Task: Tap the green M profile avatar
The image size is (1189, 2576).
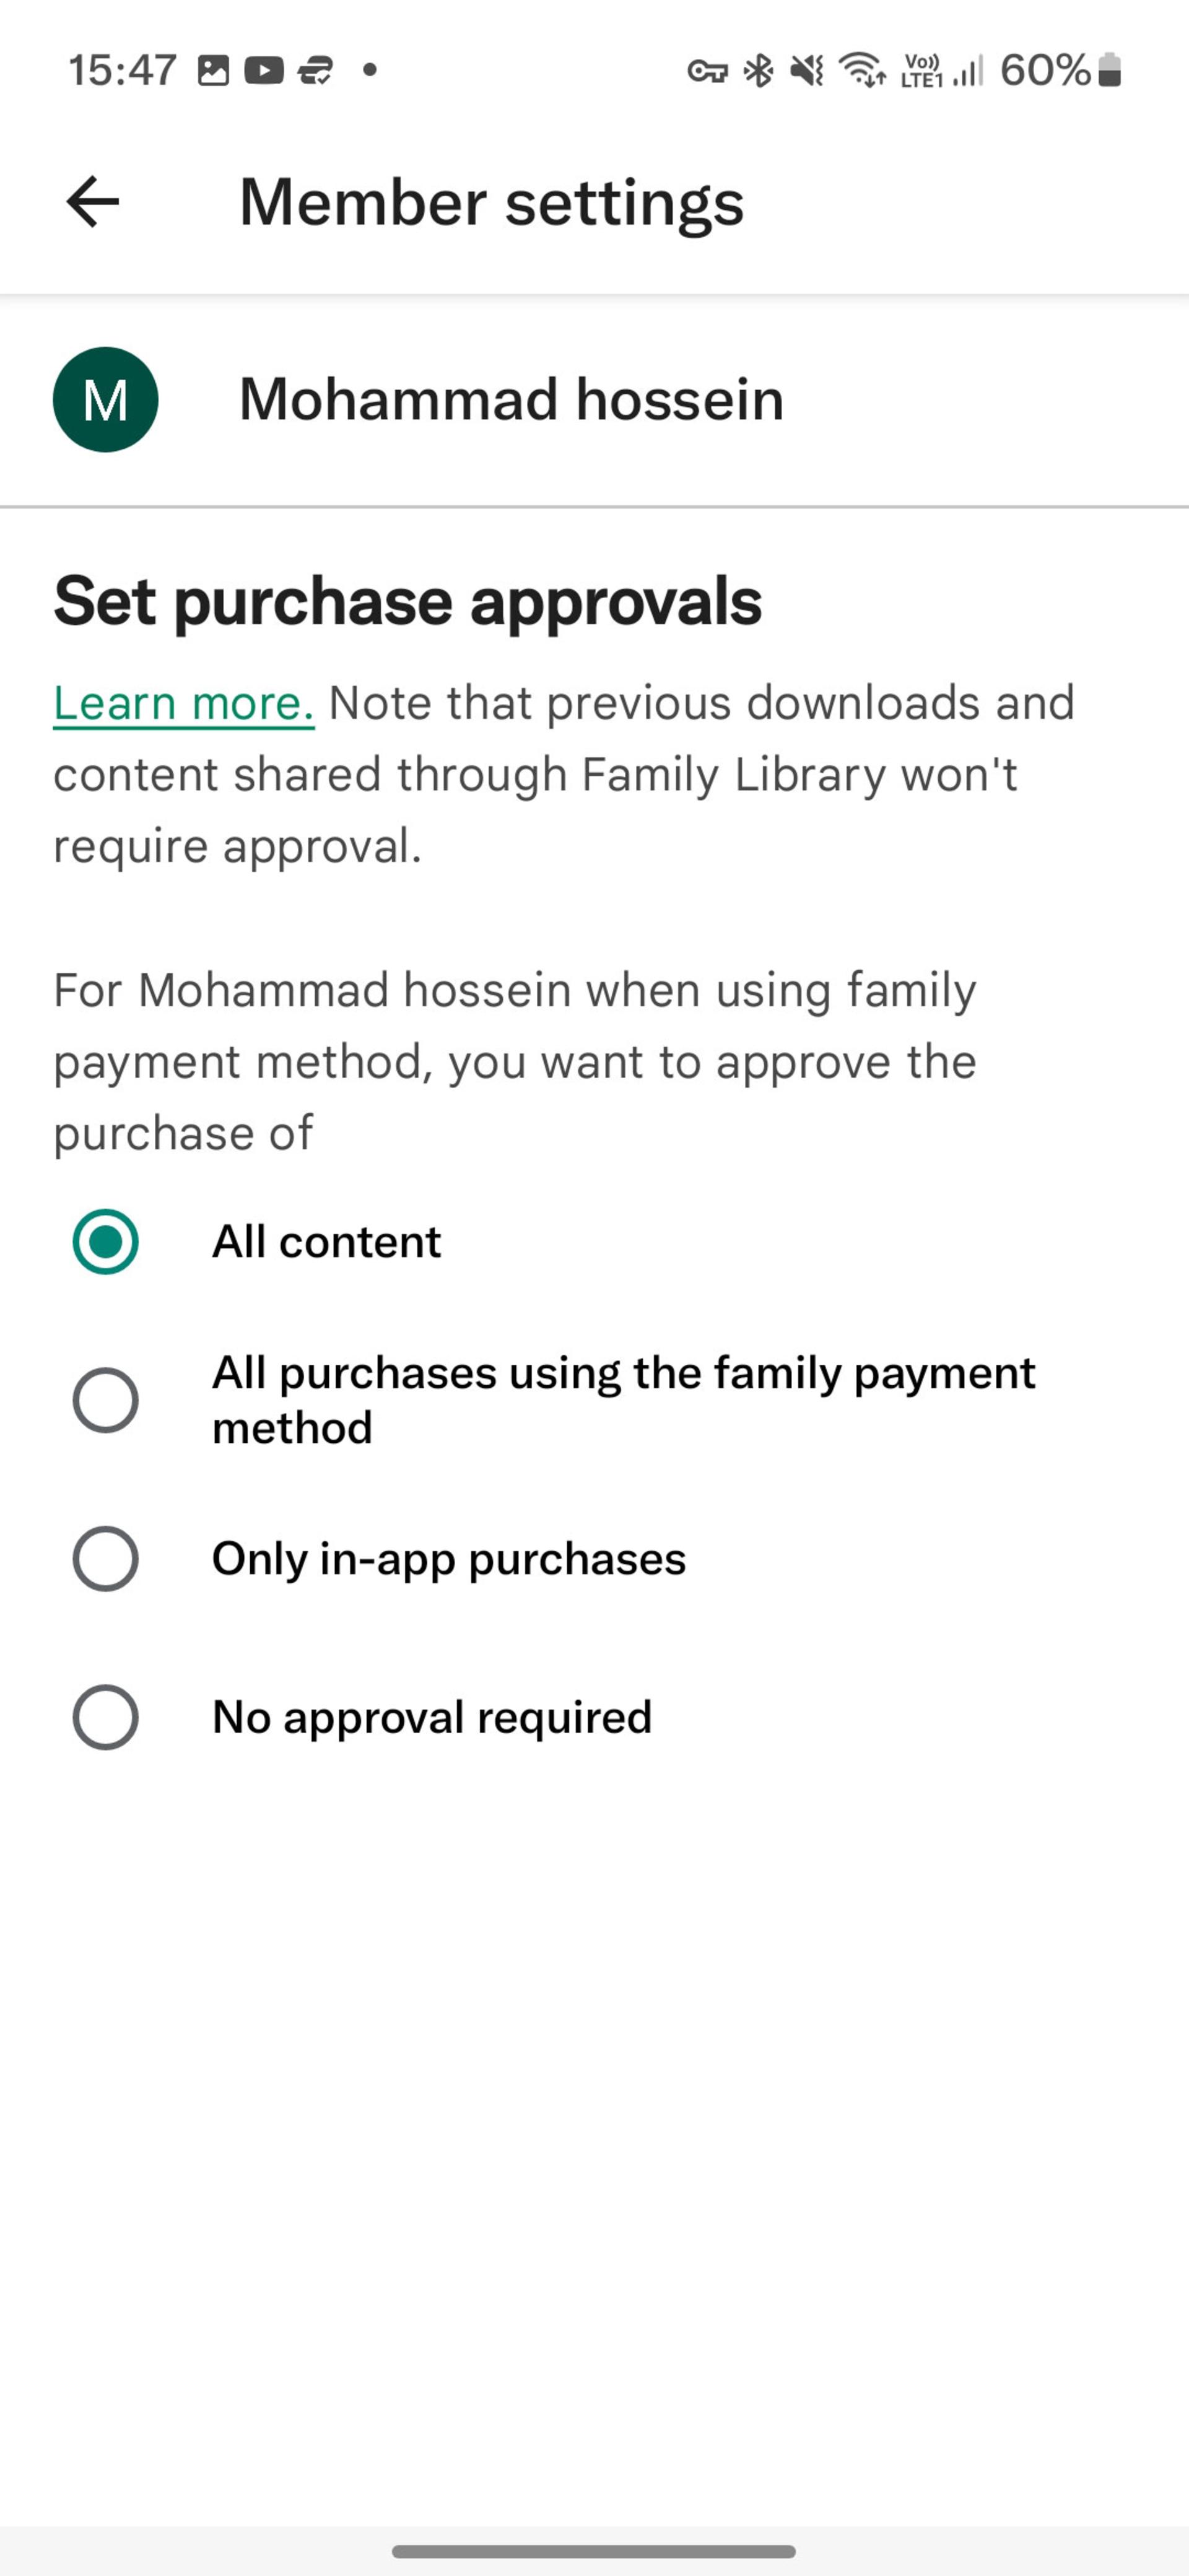Action: [x=105, y=399]
